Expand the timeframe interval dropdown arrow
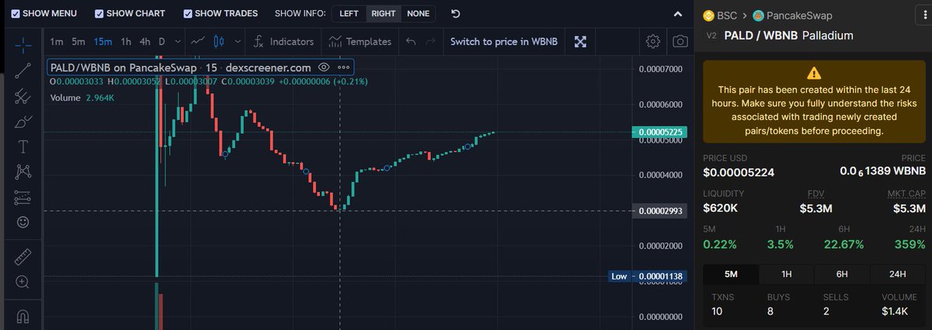The image size is (932, 330). point(179,41)
